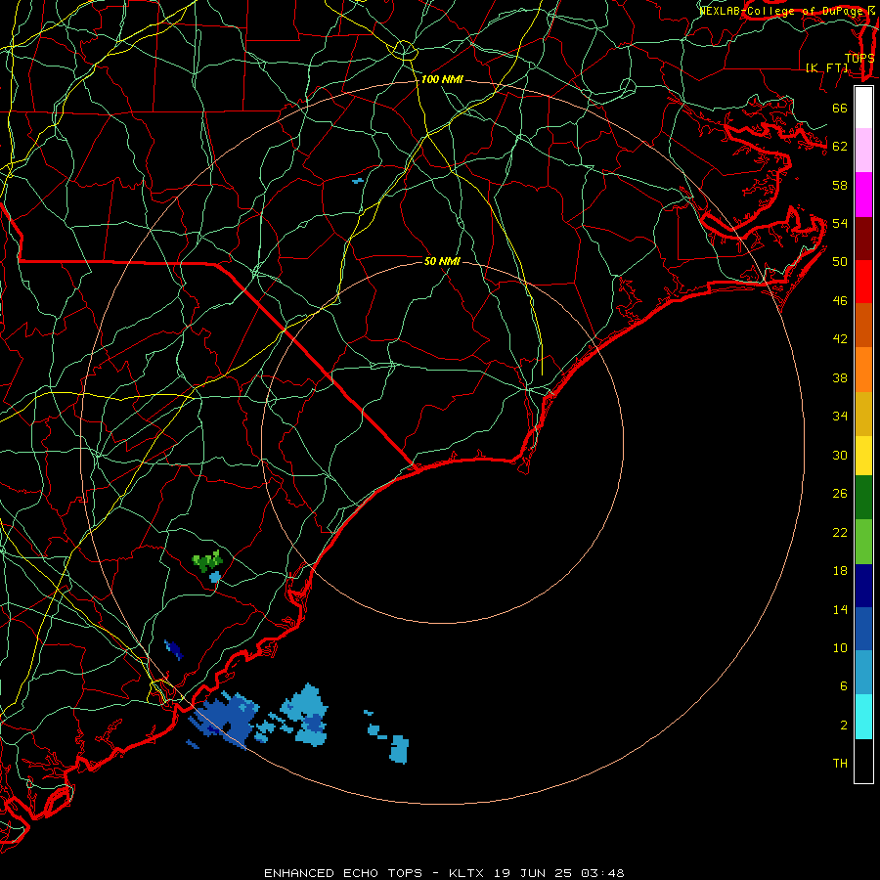Click the white 66+ kft legend swatch
The height and width of the screenshot is (880, 880).
863,108
